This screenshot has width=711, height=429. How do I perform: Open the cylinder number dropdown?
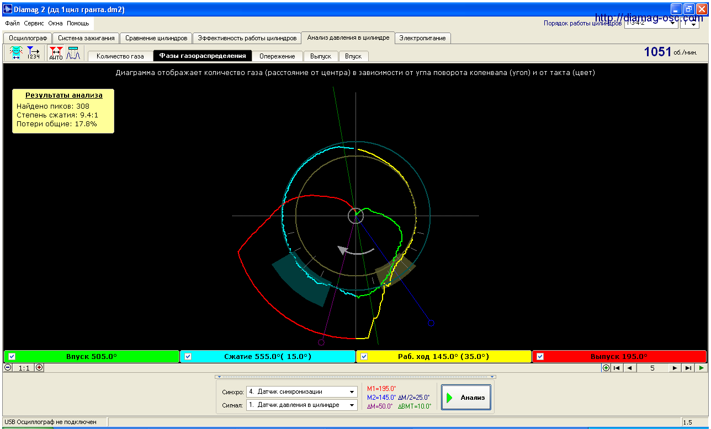690,23
